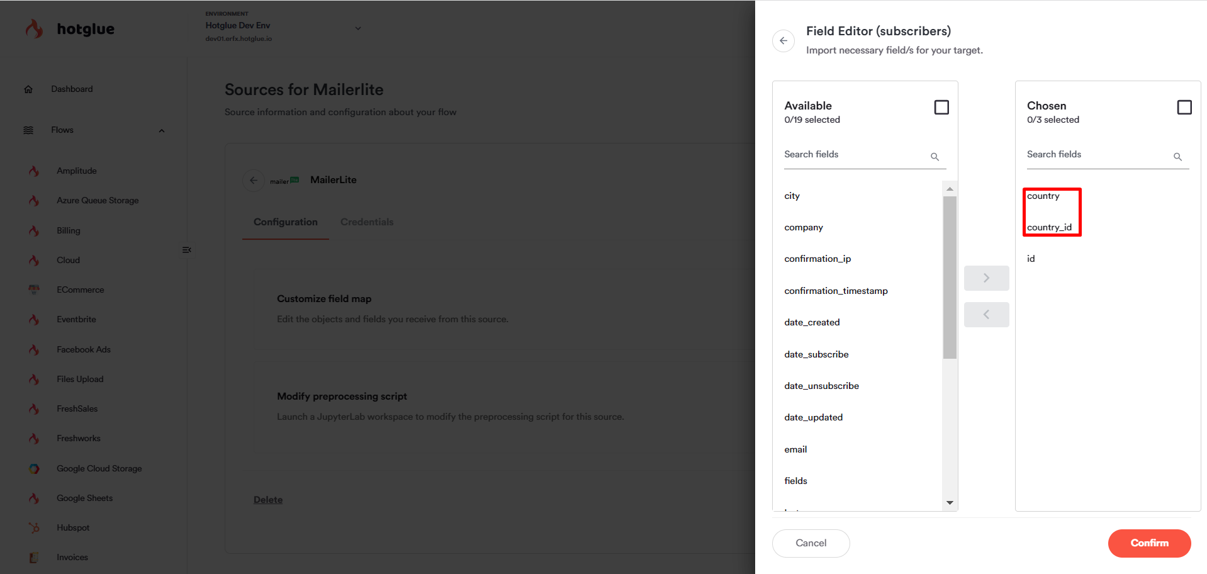
Task: Move selected fields back to Available arrow
Action: point(986,315)
